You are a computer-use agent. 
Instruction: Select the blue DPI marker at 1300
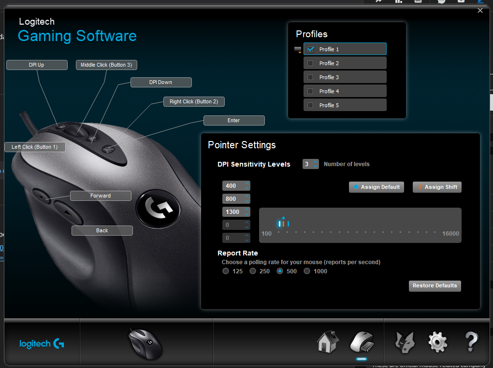point(288,224)
